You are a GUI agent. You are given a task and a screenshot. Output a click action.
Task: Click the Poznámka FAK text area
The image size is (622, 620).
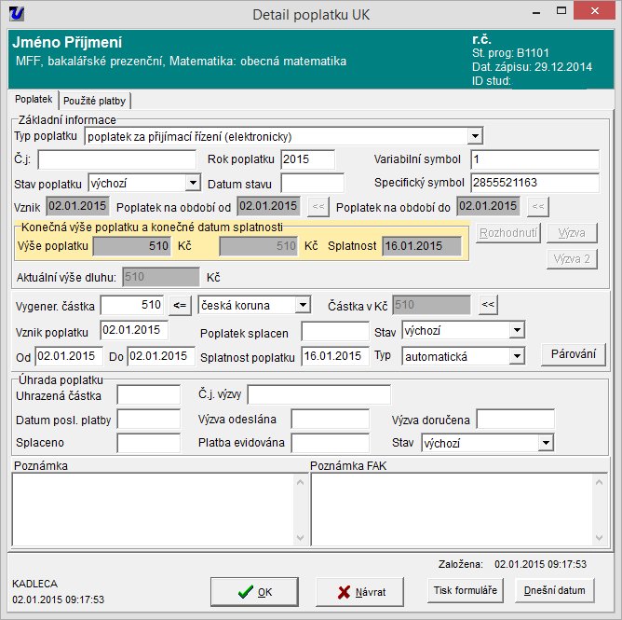click(456, 508)
